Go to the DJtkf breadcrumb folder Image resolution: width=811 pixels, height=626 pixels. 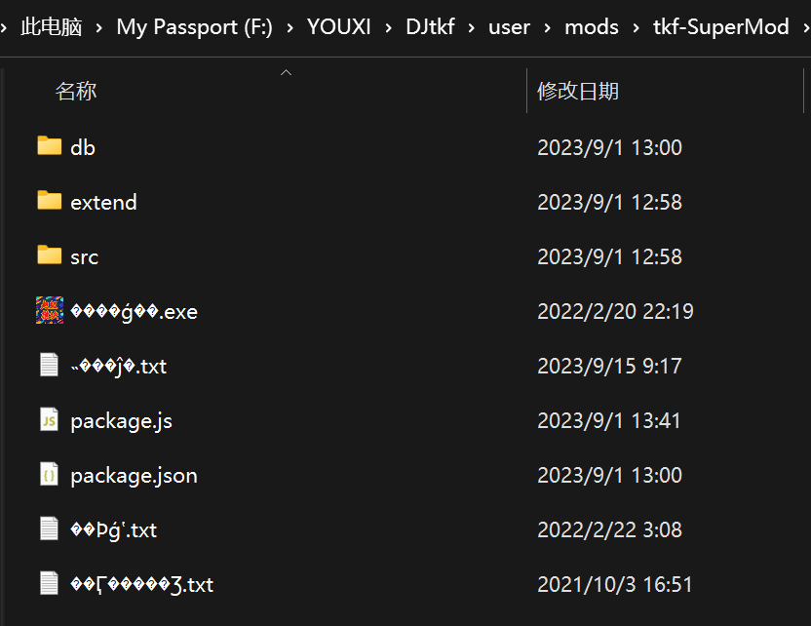click(x=430, y=27)
